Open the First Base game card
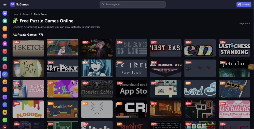Screen dimensions: 254x129 [x=166, y=48]
